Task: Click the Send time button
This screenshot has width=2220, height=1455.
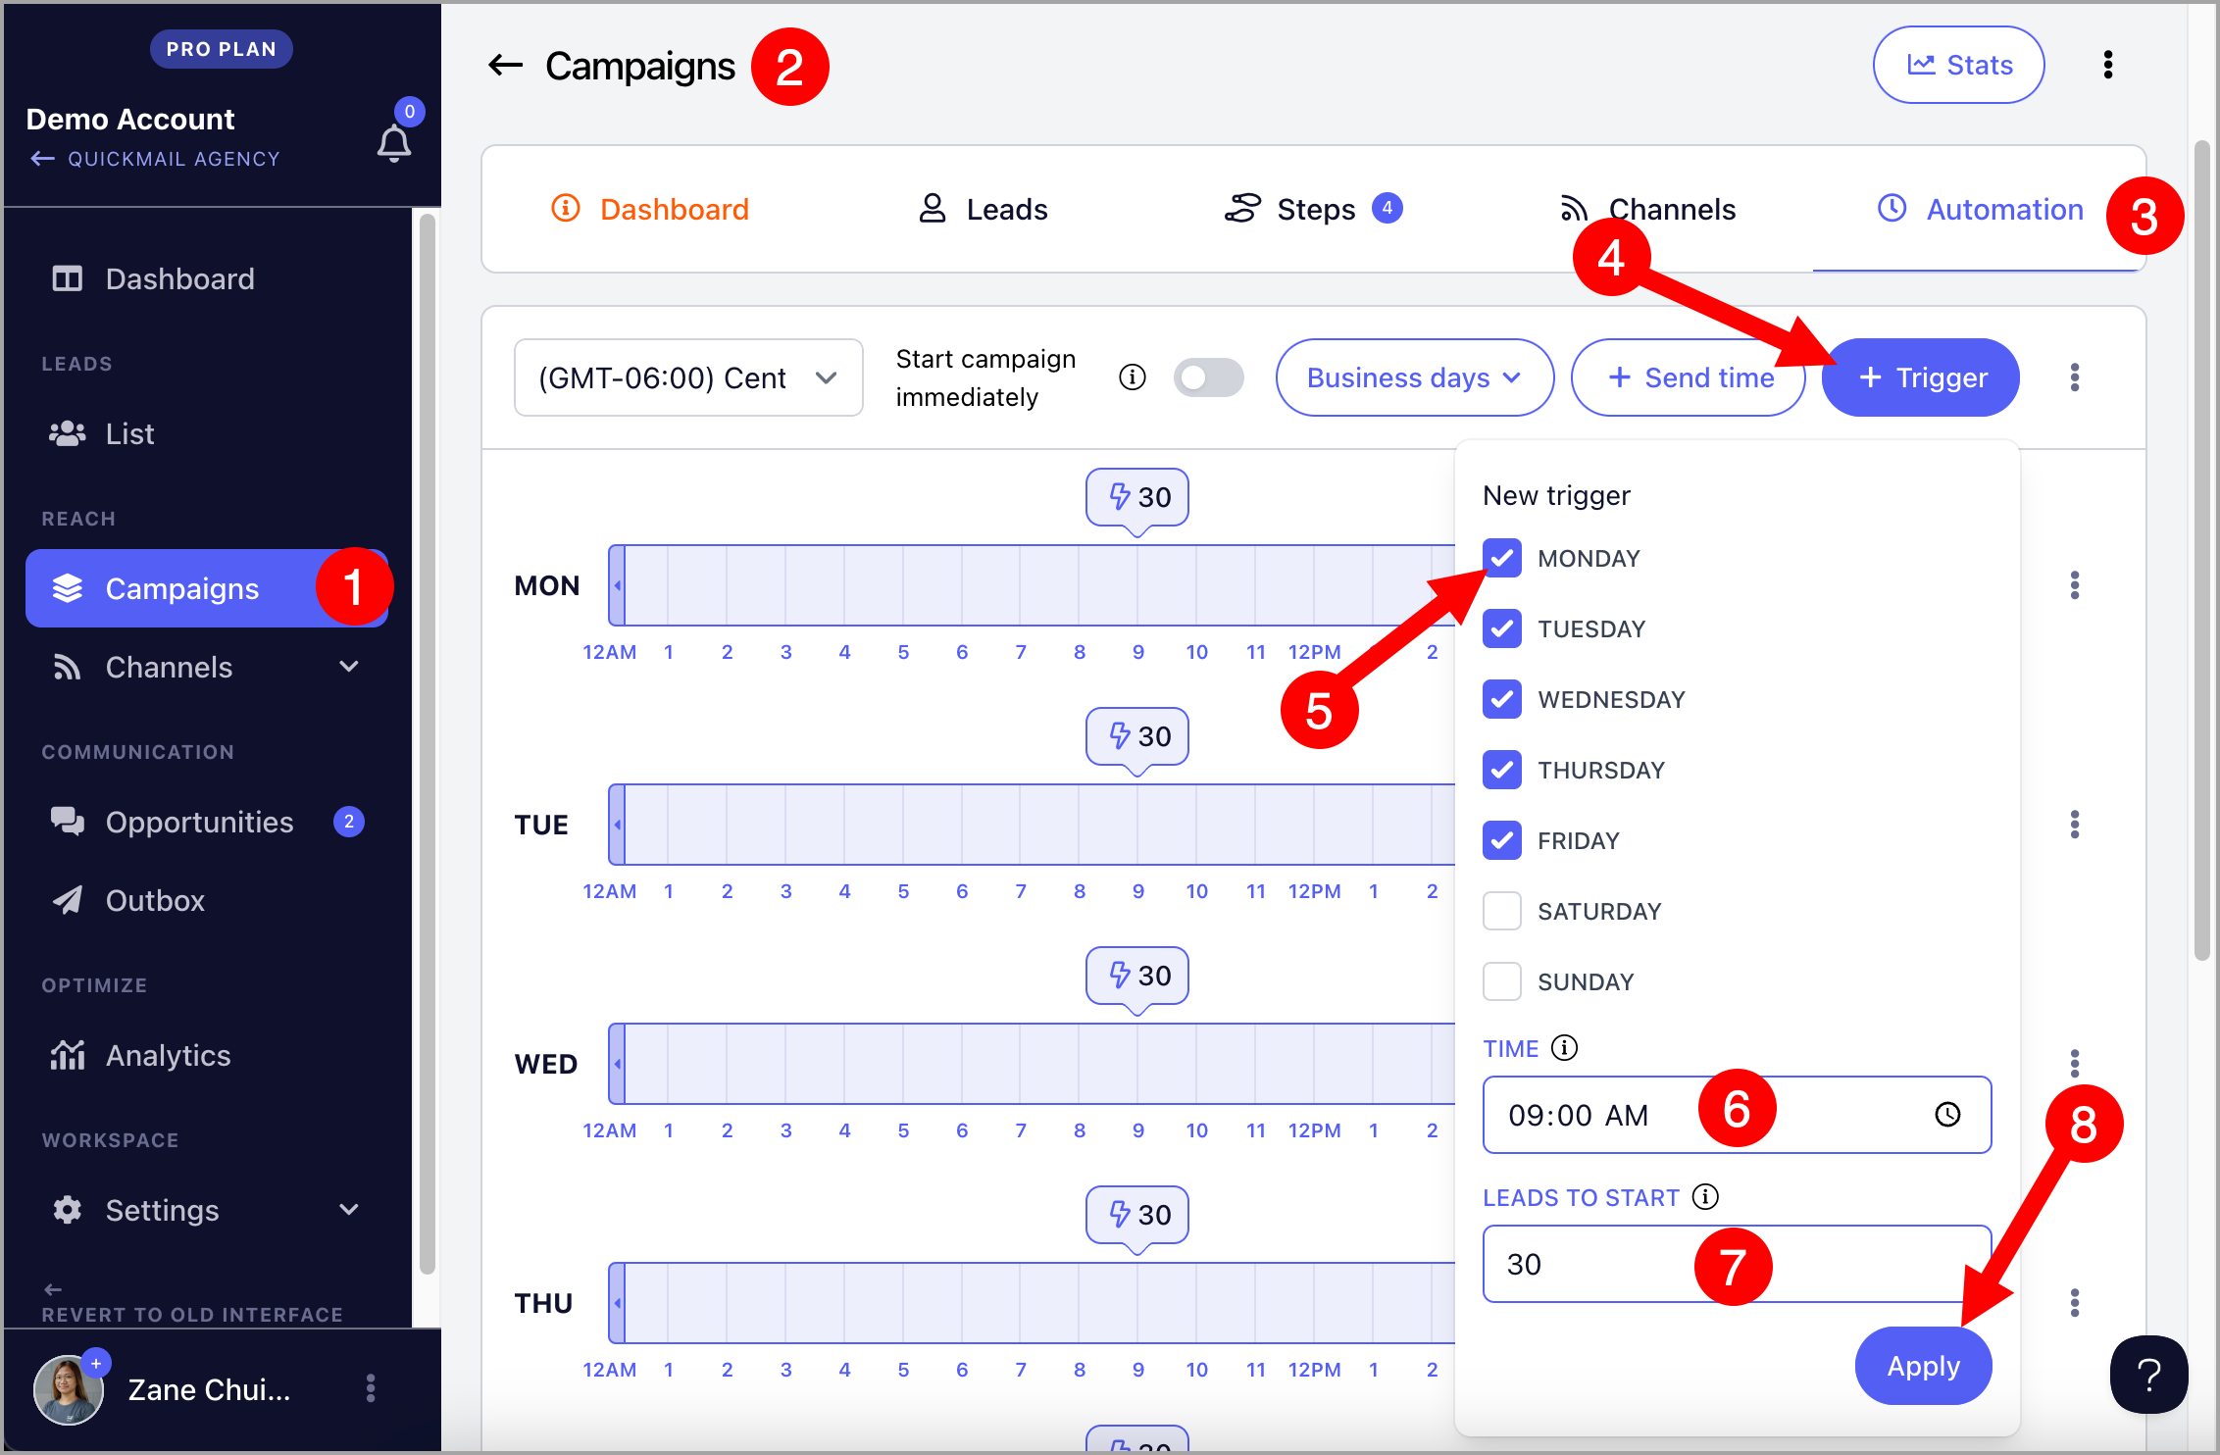Action: (1689, 377)
